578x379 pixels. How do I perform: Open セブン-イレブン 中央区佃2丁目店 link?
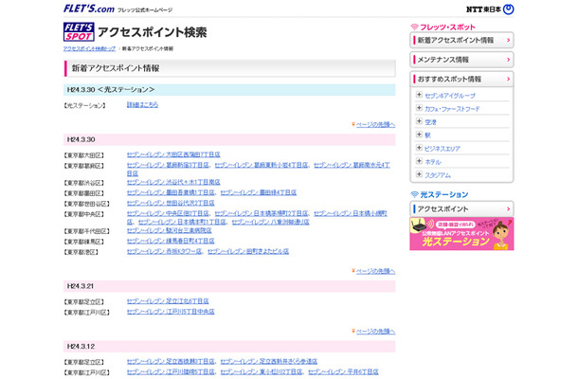(168, 213)
